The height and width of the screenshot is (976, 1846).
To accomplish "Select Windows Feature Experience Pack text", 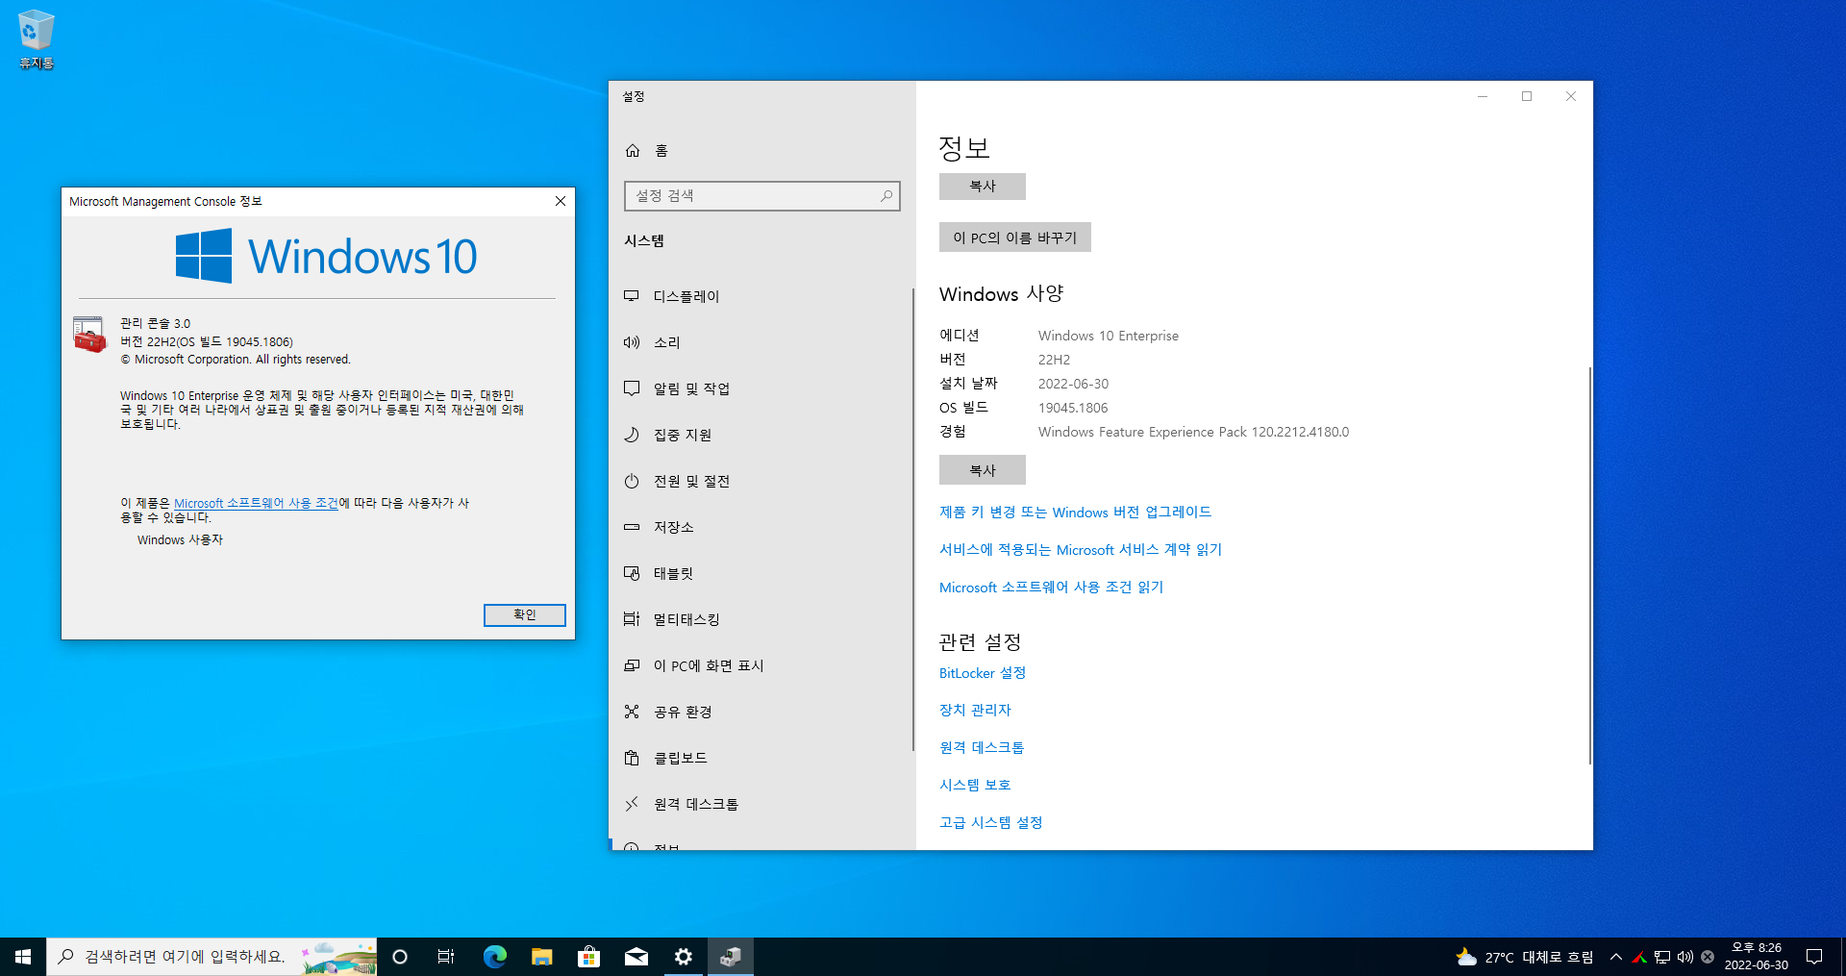I will click(x=1193, y=432).
